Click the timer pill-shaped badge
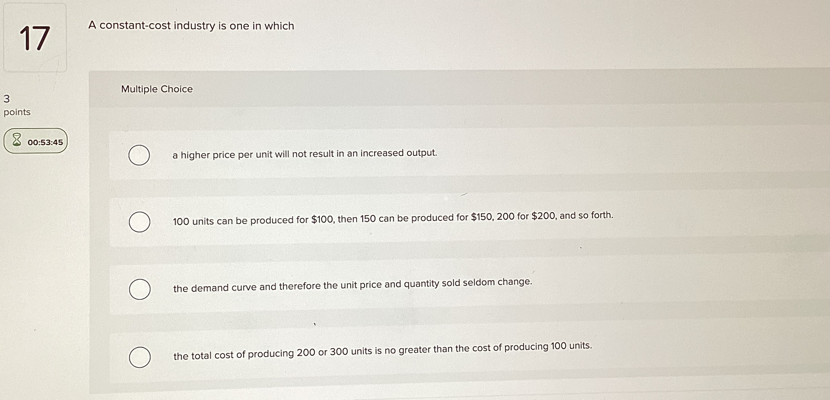 click(36, 141)
